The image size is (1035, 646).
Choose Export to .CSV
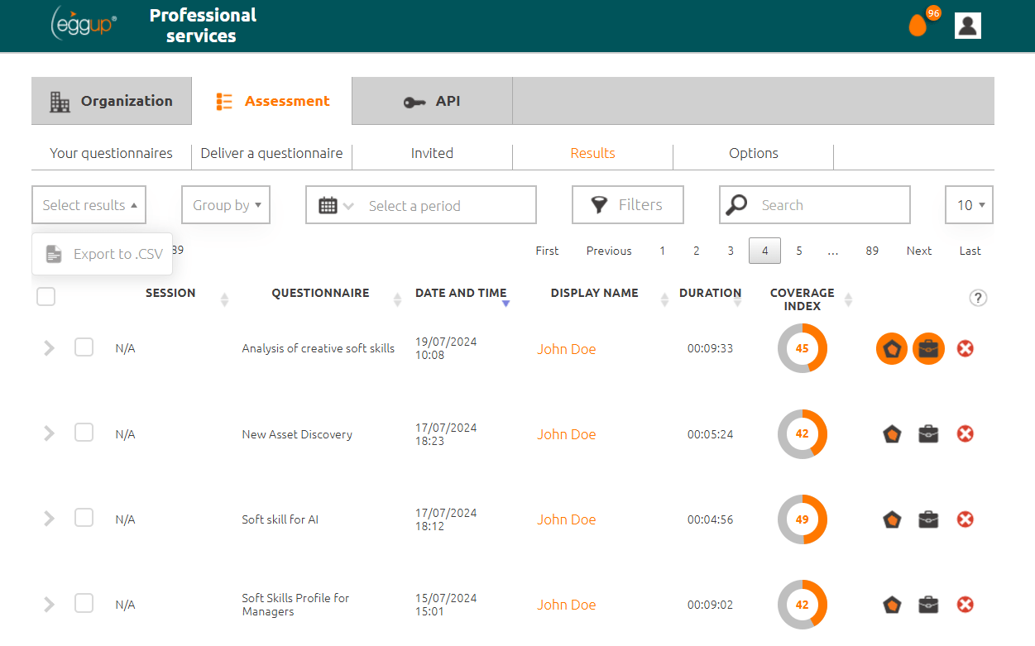[x=103, y=254]
